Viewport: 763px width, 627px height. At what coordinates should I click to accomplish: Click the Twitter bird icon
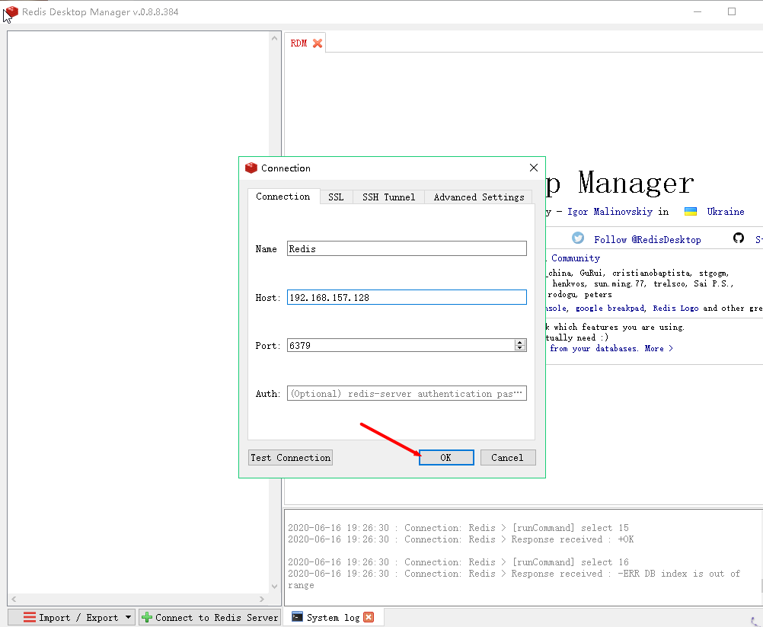coord(578,238)
